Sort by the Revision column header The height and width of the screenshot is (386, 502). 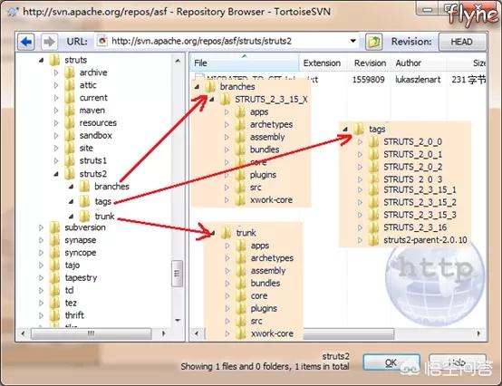[x=370, y=63]
